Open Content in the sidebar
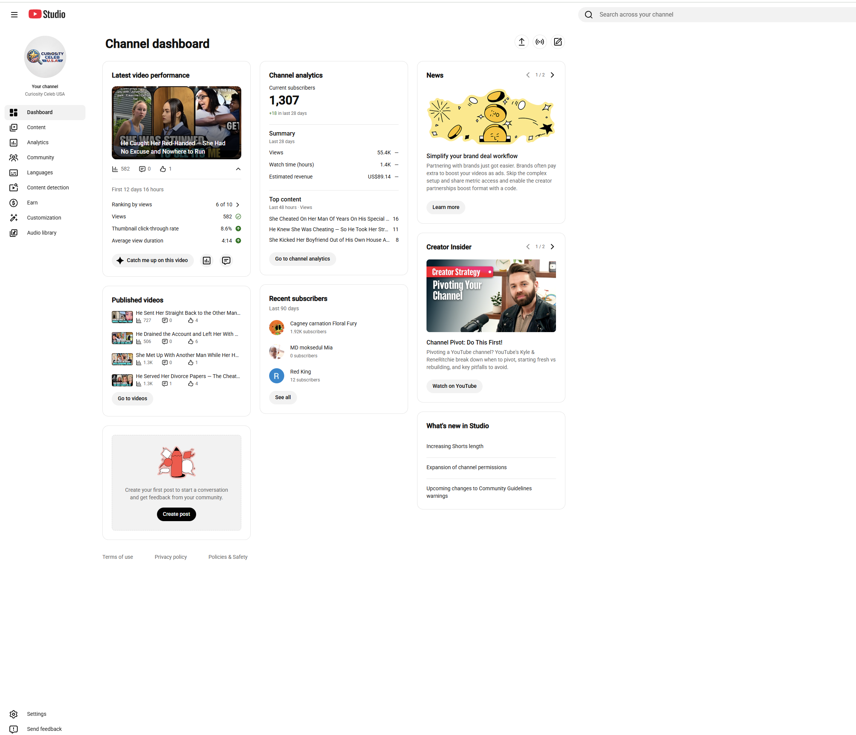Screen dimensions: 856x735 point(45,127)
